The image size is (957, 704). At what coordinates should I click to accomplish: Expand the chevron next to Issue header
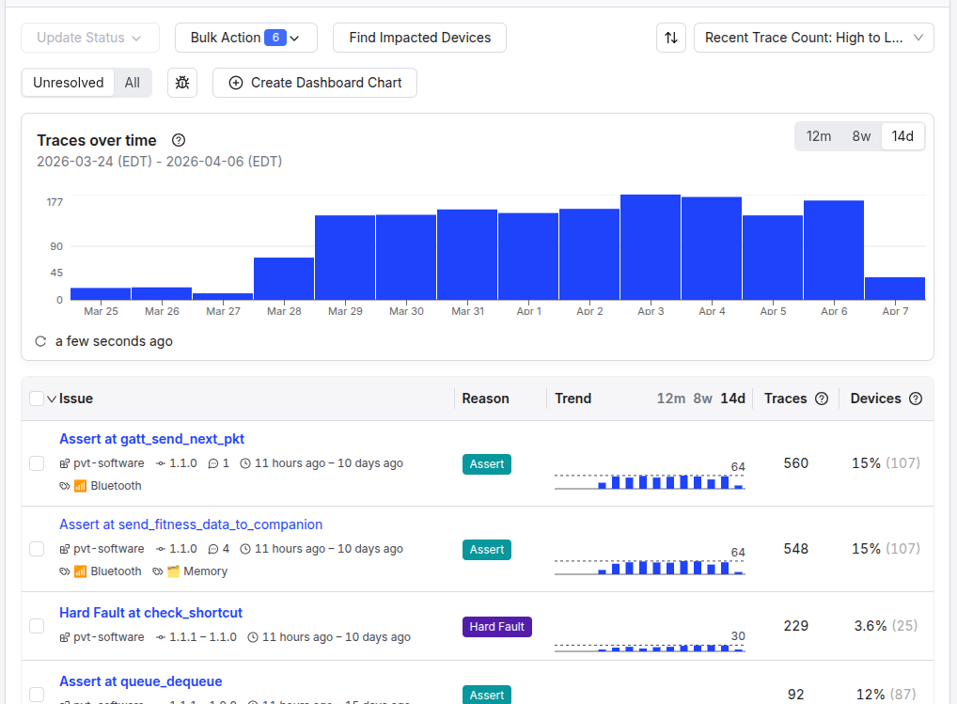[x=51, y=399]
